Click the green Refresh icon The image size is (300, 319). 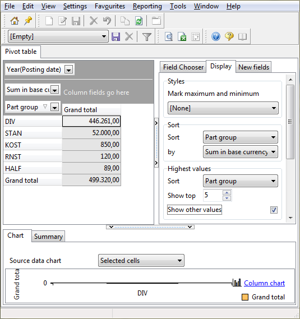click(x=139, y=21)
